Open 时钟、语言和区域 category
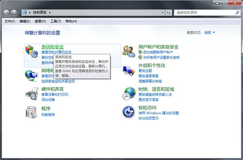Viewport: 243px width, 160px height. pyautogui.click(x=156, y=89)
